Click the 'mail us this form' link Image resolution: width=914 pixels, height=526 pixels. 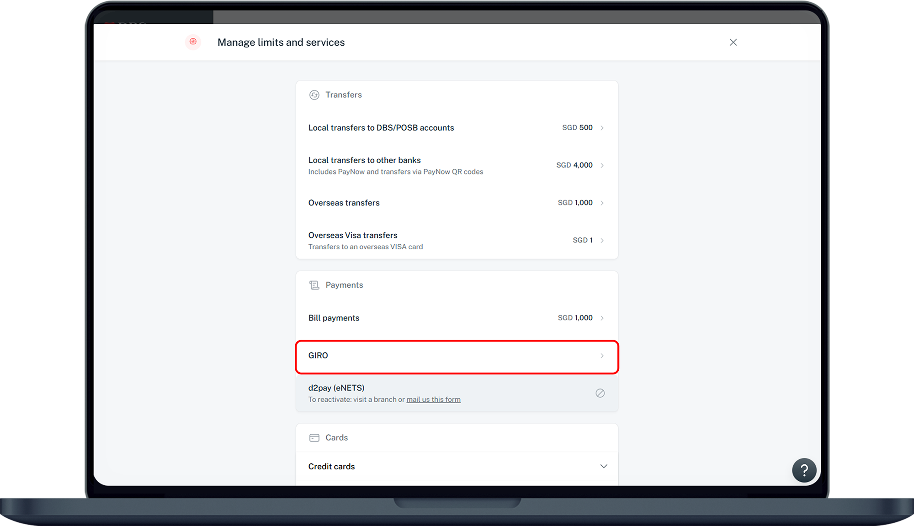coord(433,400)
